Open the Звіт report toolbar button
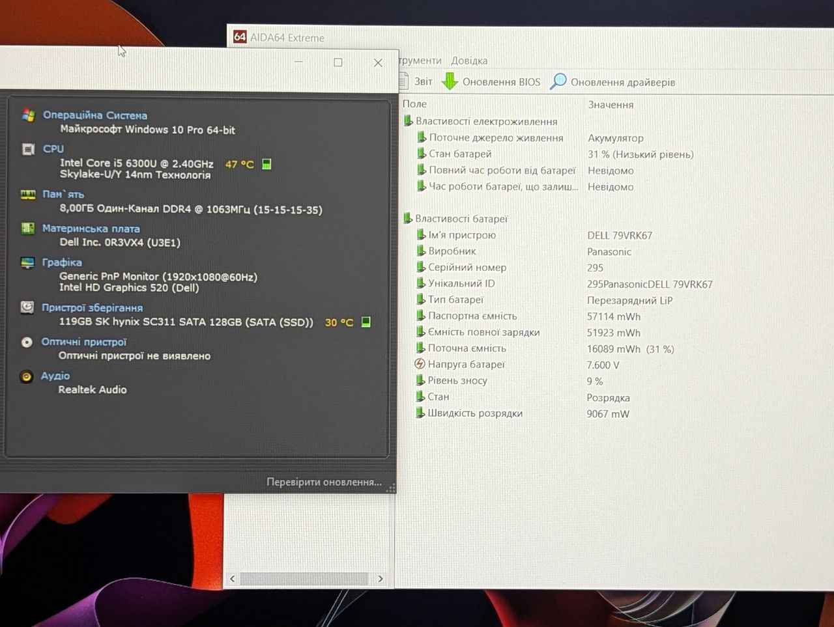The width and height of the screenshot is (834, 627). tap(417, 81)
